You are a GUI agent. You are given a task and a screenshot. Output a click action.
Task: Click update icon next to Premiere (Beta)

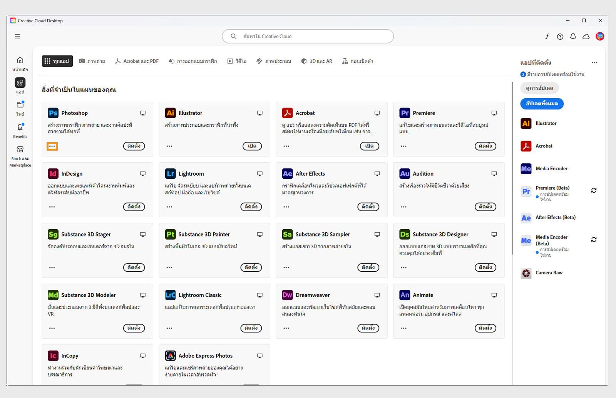(x=594, y=190)
